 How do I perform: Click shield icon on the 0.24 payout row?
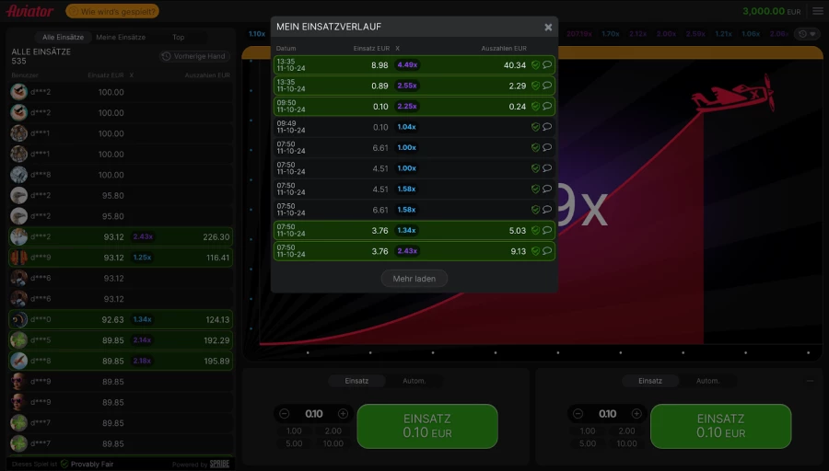tap(535, 106)
